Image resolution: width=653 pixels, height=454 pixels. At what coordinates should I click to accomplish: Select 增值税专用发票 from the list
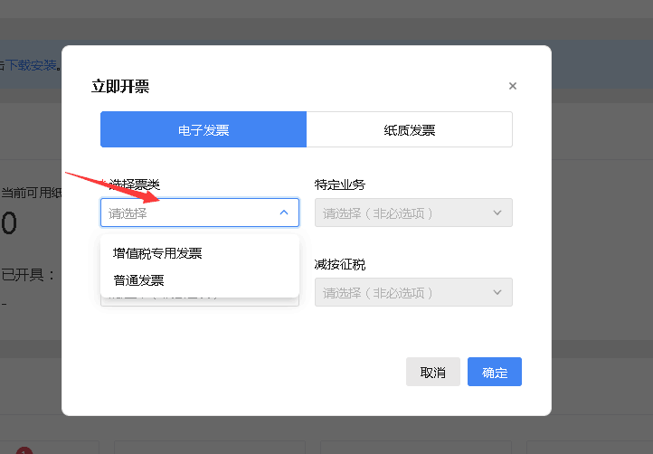tap(157, 253)
